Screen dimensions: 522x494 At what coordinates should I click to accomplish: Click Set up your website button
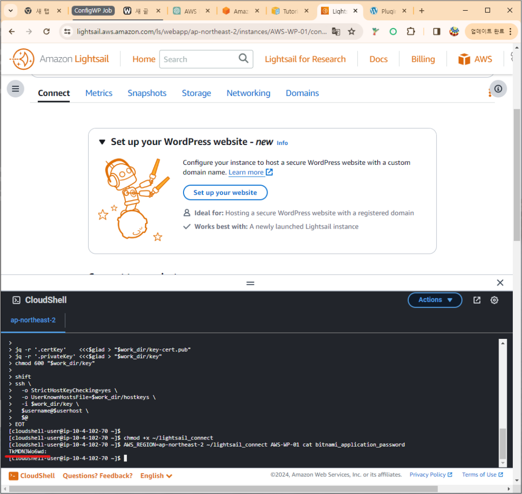(225, 192)
